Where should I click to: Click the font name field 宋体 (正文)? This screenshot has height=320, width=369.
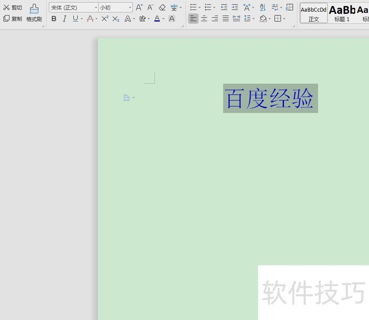click(x=73, y=7)
